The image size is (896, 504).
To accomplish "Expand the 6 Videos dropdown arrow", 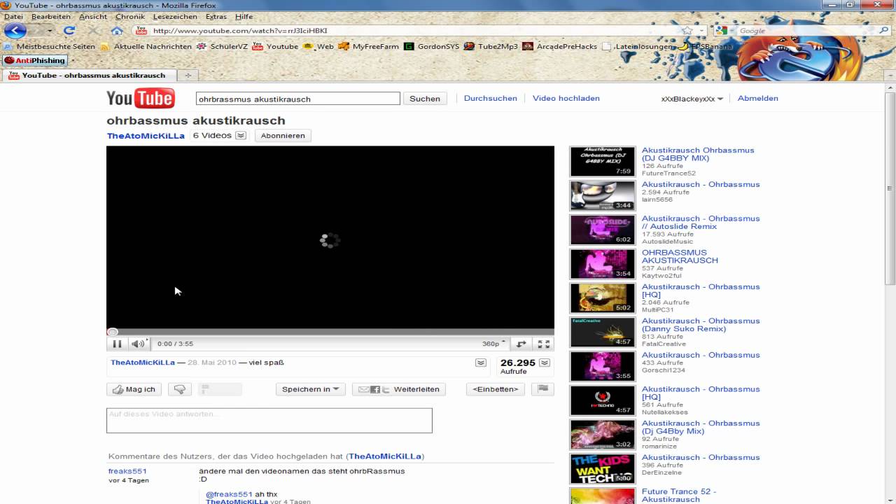I will click(x=241, y=136).
